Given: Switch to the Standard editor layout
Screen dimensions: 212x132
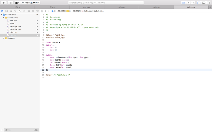Looking at the screenshot, I should 183,3.
